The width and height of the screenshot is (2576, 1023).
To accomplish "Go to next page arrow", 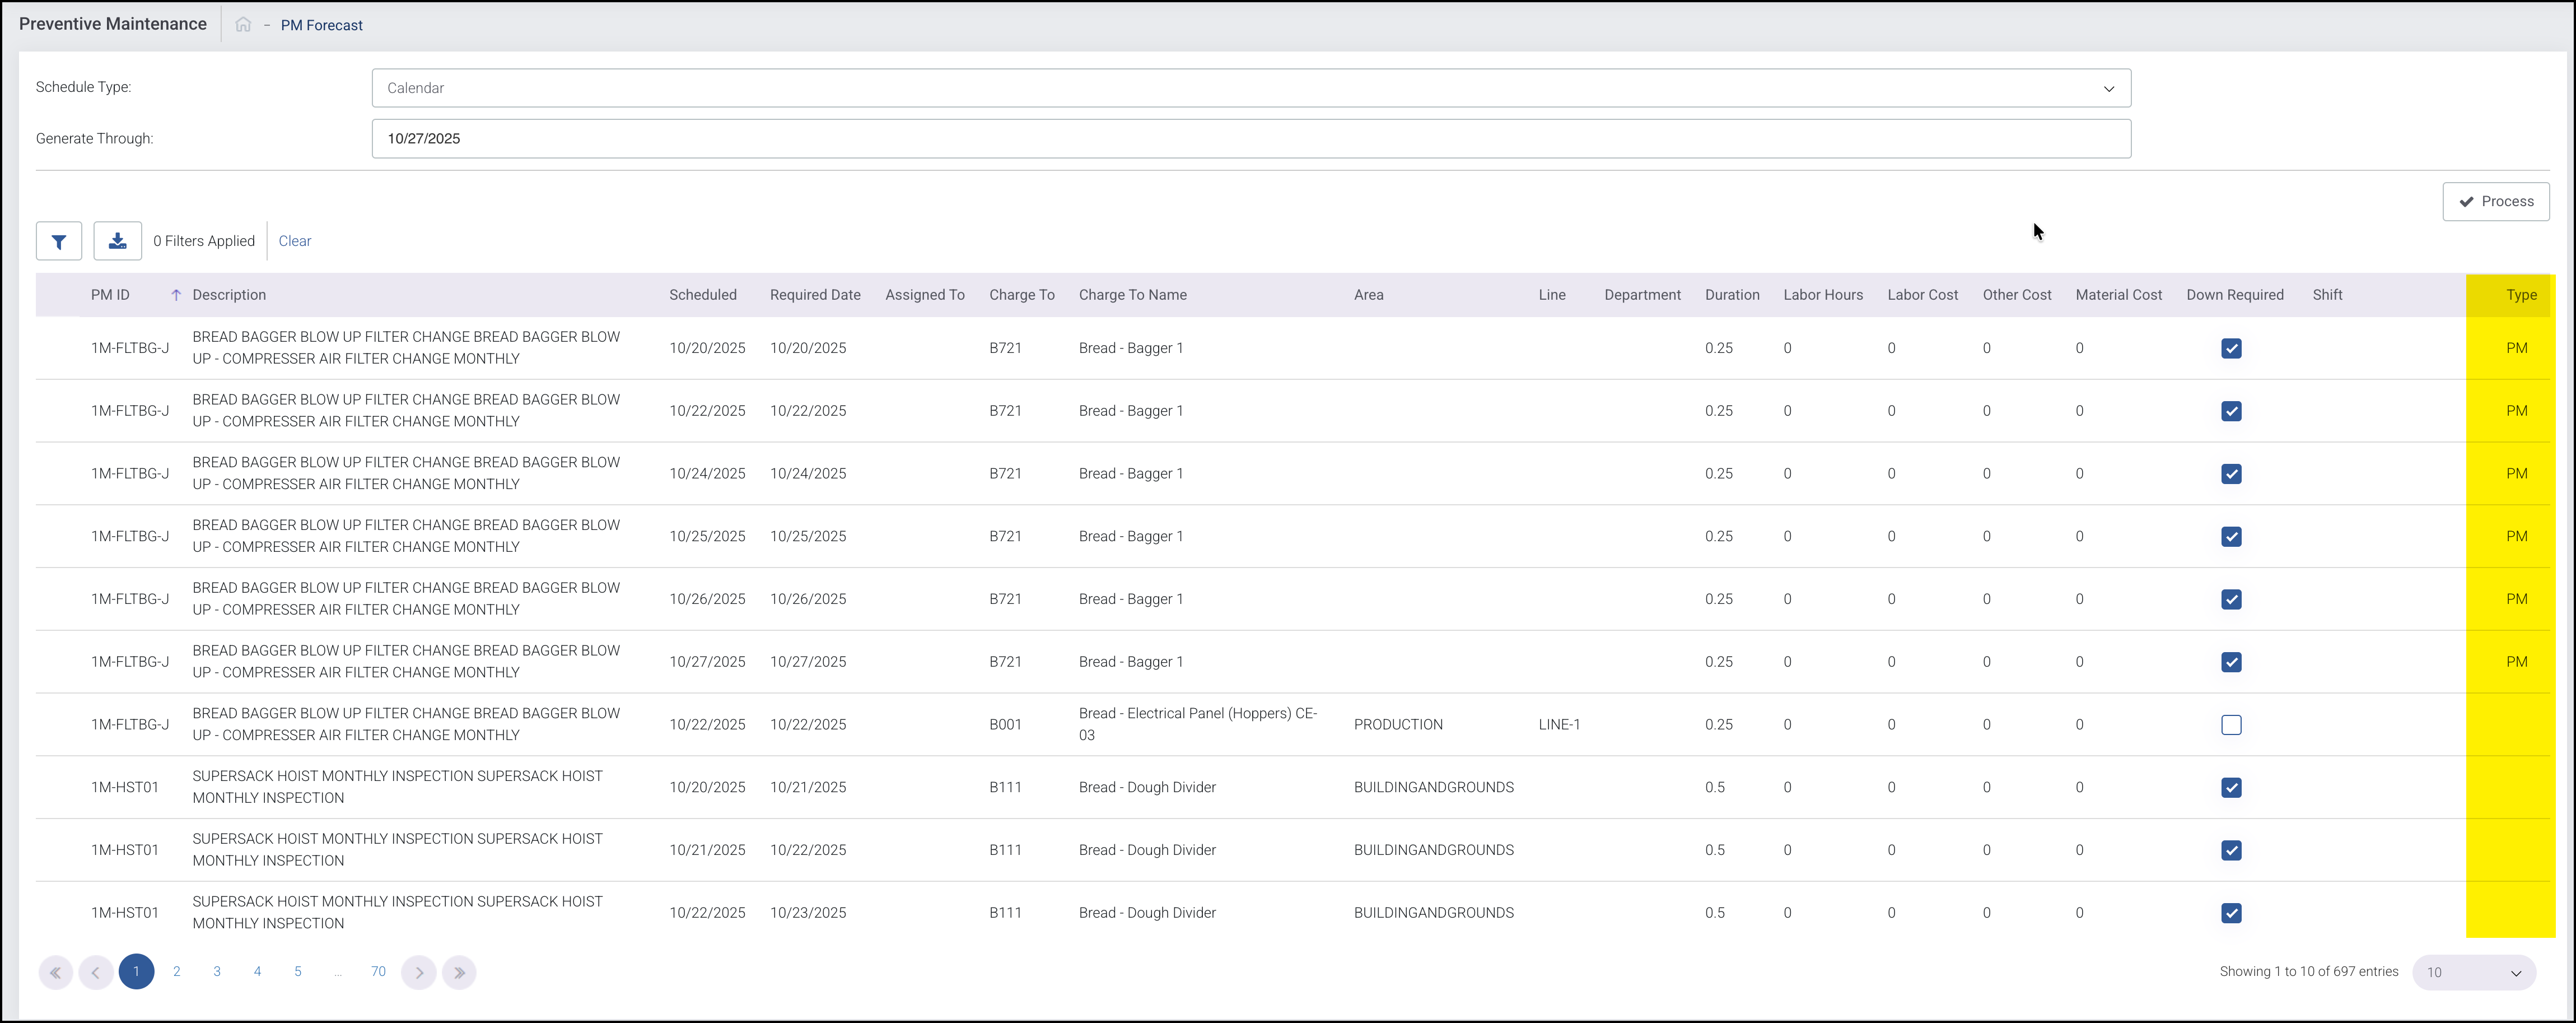I will (419, 972).
